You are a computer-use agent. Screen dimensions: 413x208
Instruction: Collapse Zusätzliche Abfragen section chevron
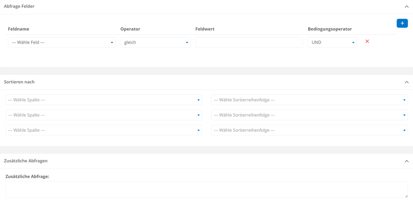click(x=407, y=161)
